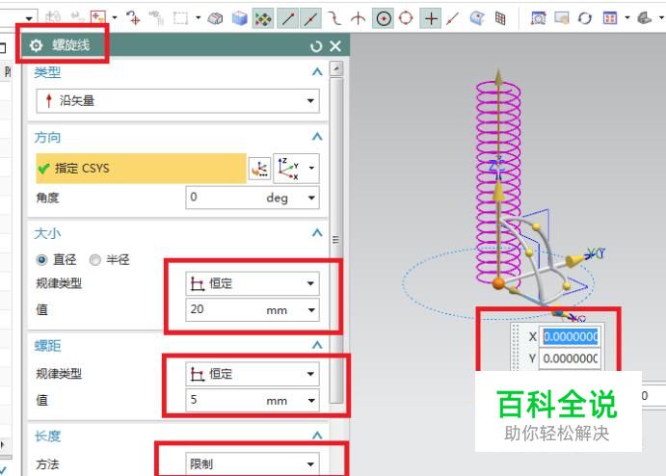Click the blue layout grid window icon
The width and height of the screenshot is (666, 476).
pyautogui.click(x=610, y=18)
